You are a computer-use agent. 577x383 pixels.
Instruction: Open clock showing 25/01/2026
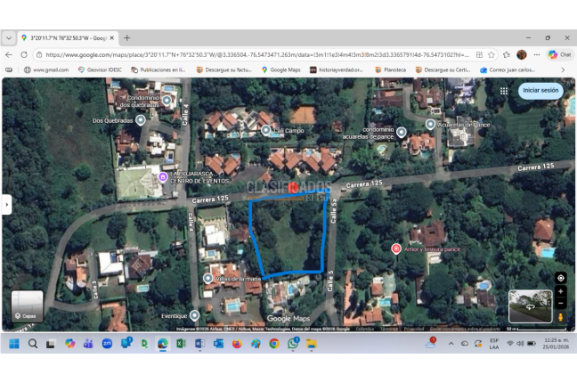(556, 344)
